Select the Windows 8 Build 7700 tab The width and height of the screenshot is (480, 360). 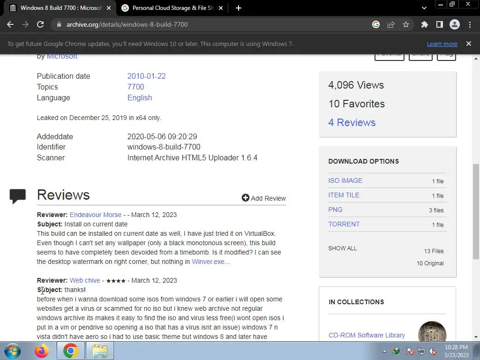[x=60, y=8]
